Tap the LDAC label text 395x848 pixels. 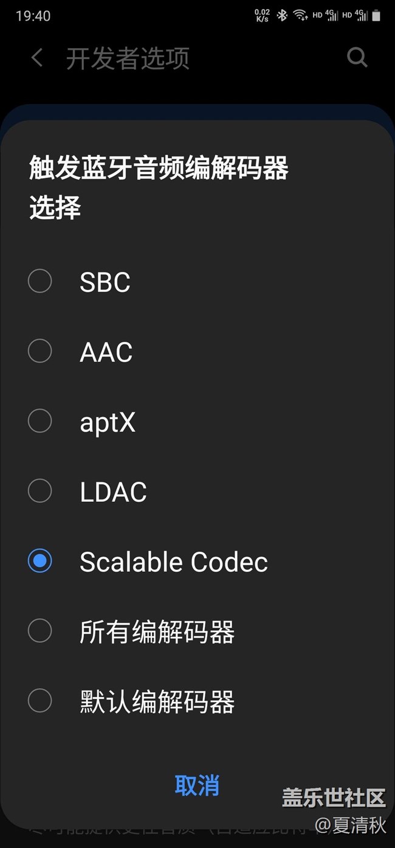(x=113, y=492)
